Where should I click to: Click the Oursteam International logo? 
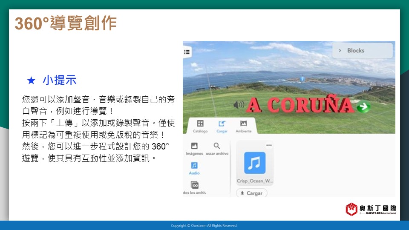[x=371, y=209]
